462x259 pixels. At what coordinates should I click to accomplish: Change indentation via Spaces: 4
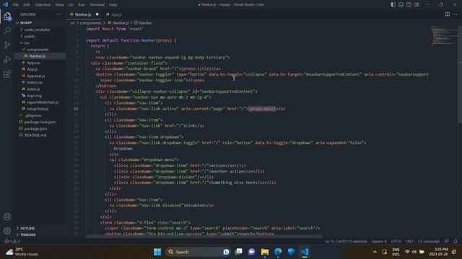[x=379, y=242]
